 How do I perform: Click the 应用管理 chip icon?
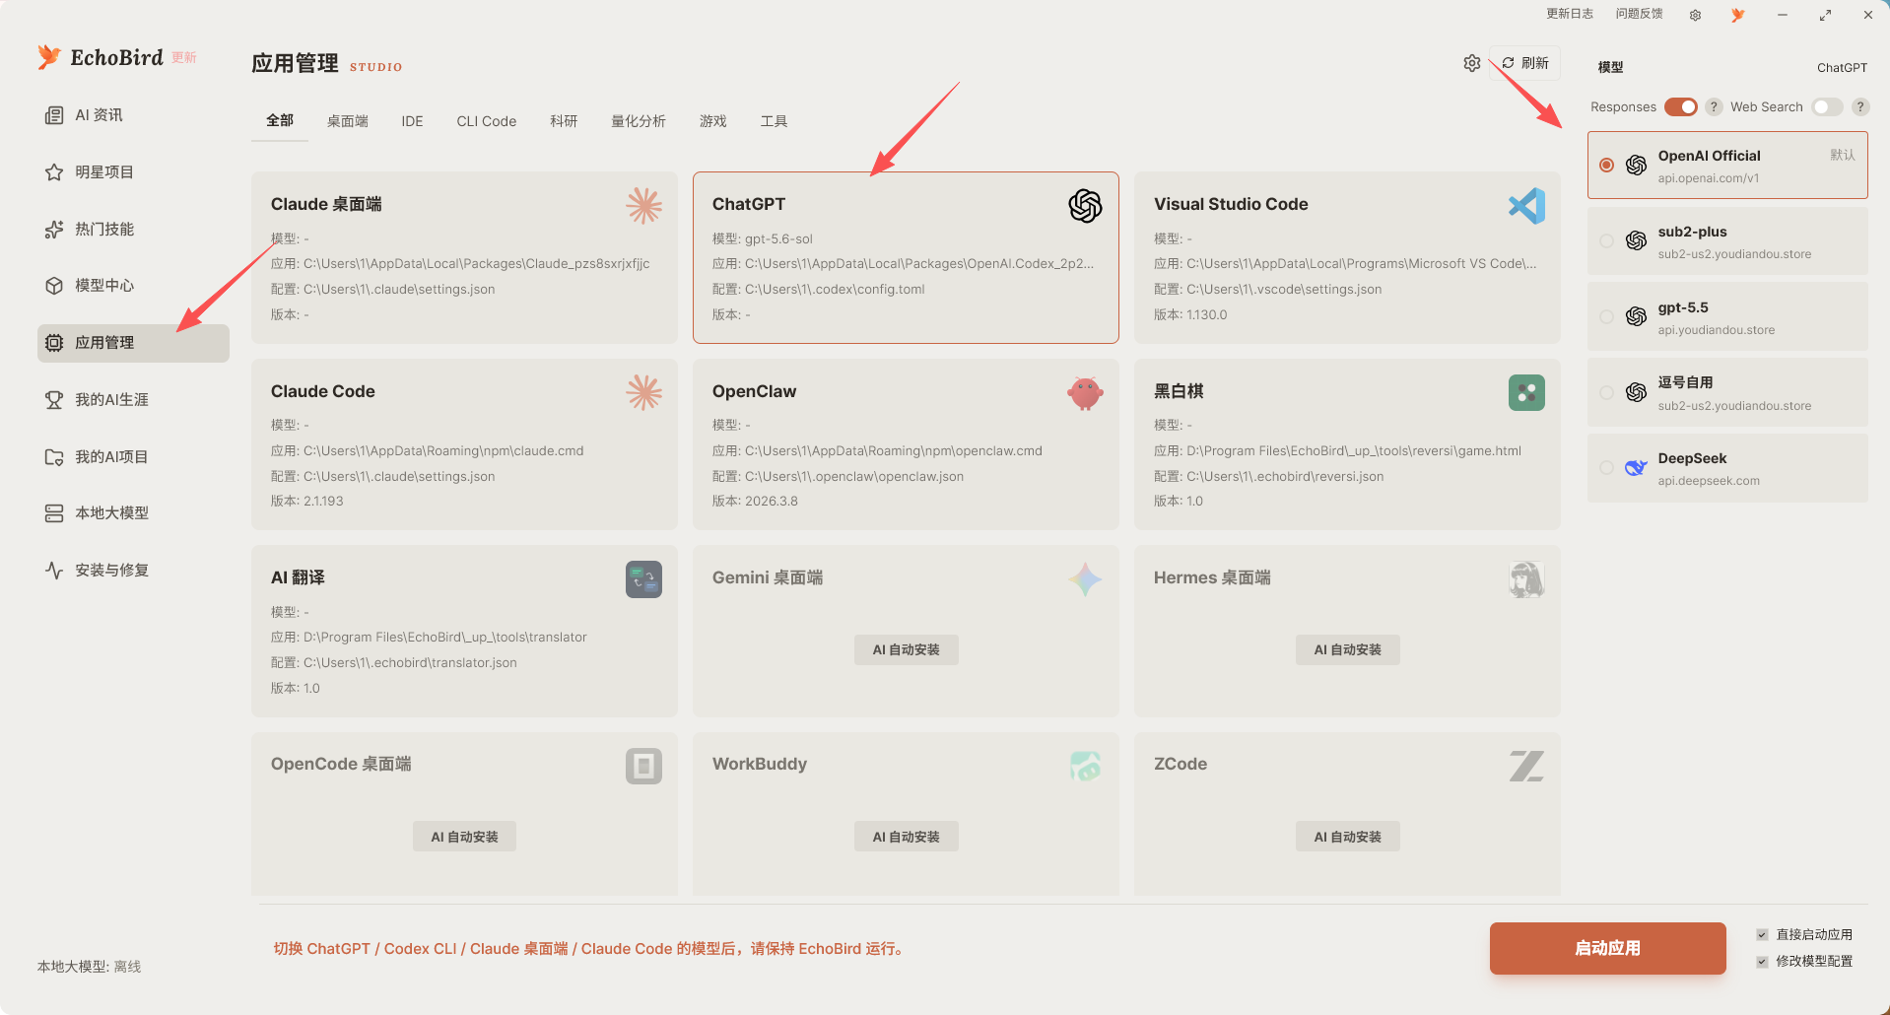[54, 343]
